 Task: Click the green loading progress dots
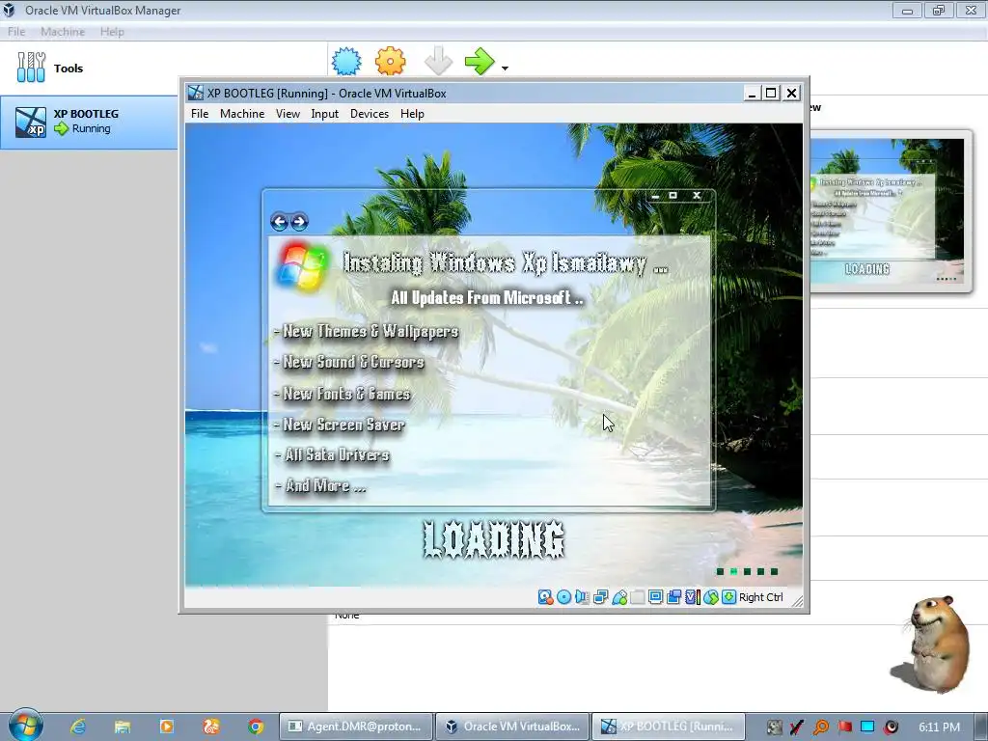click(748, 571)
